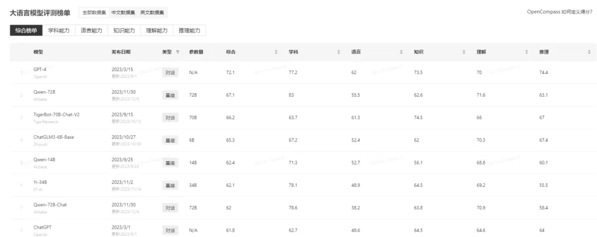Image resolution: width=597 pixels, height=237 pixels.
Task: Open the 学科能力 tab
Action: 59,30
